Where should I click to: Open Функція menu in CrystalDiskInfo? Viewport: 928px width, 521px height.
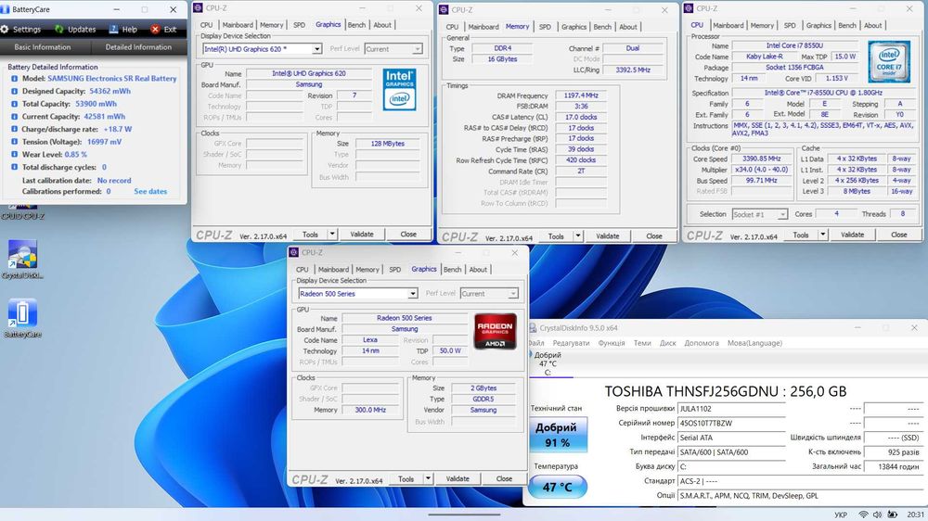[612, 343]
